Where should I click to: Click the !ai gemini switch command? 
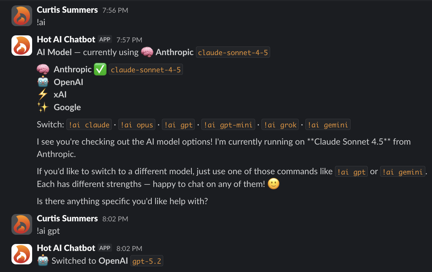pyautogui.click(x=328, y=124)
